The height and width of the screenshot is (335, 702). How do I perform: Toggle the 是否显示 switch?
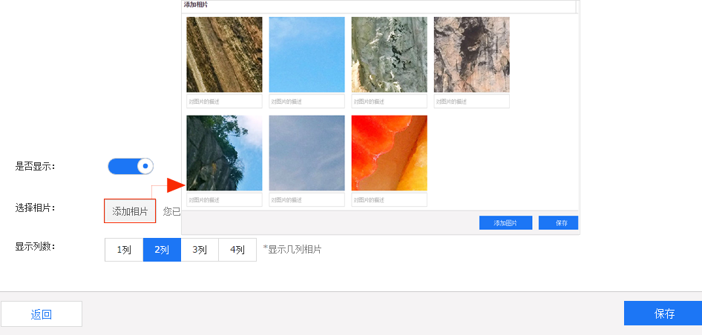pos(131,166)
